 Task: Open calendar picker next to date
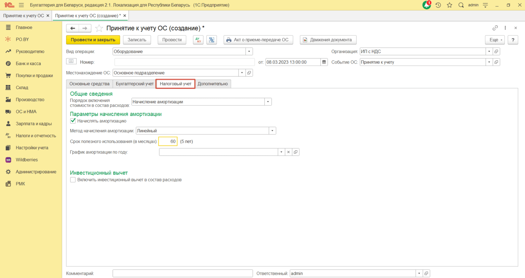[x=324, y=62]
